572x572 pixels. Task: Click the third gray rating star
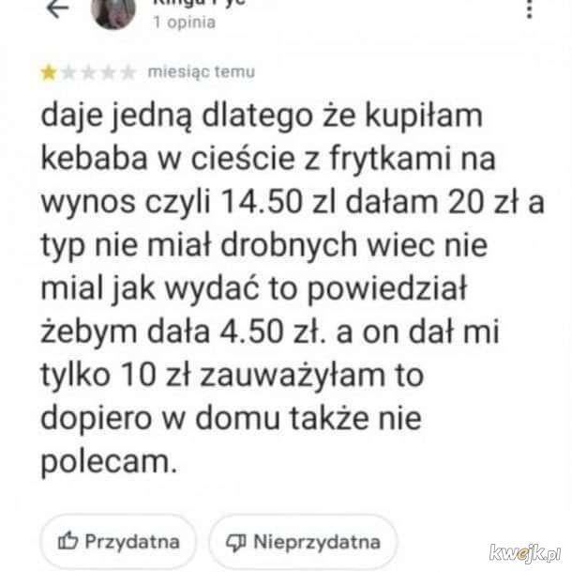88,72
